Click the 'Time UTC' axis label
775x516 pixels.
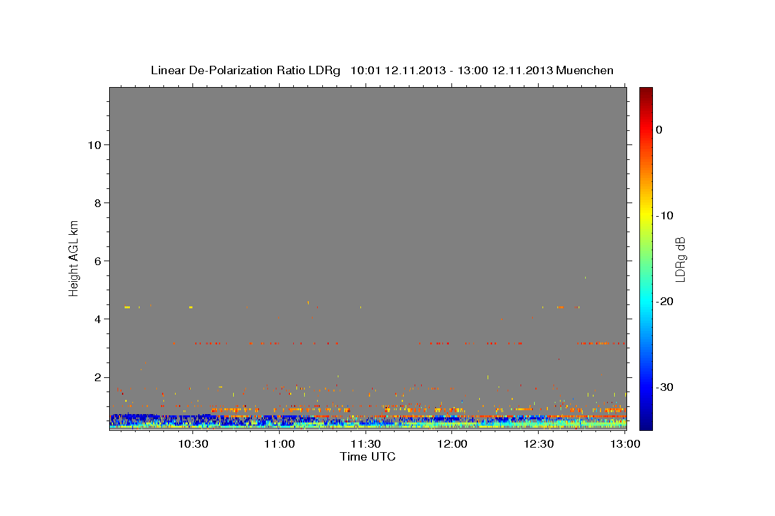click(x=367, y=457)
